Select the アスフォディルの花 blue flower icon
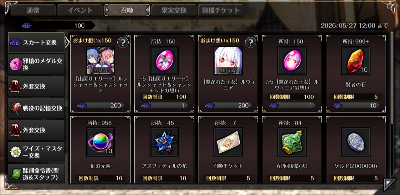 [164, 142]
